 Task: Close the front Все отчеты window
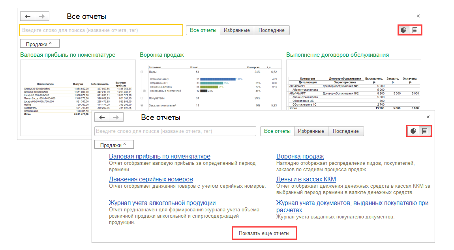point(428,117)
